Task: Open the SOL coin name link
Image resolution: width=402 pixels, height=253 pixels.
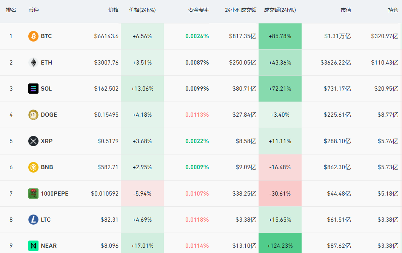Action: 46,89
